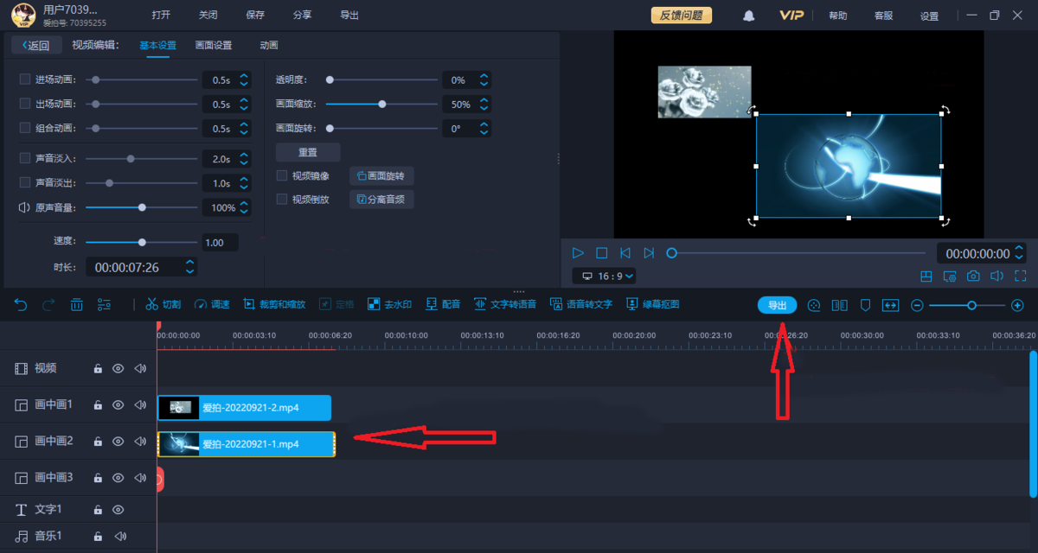Click the down stepper on 时长 duration field
This screenshot has width=1038, height=553.
point(191,271)
